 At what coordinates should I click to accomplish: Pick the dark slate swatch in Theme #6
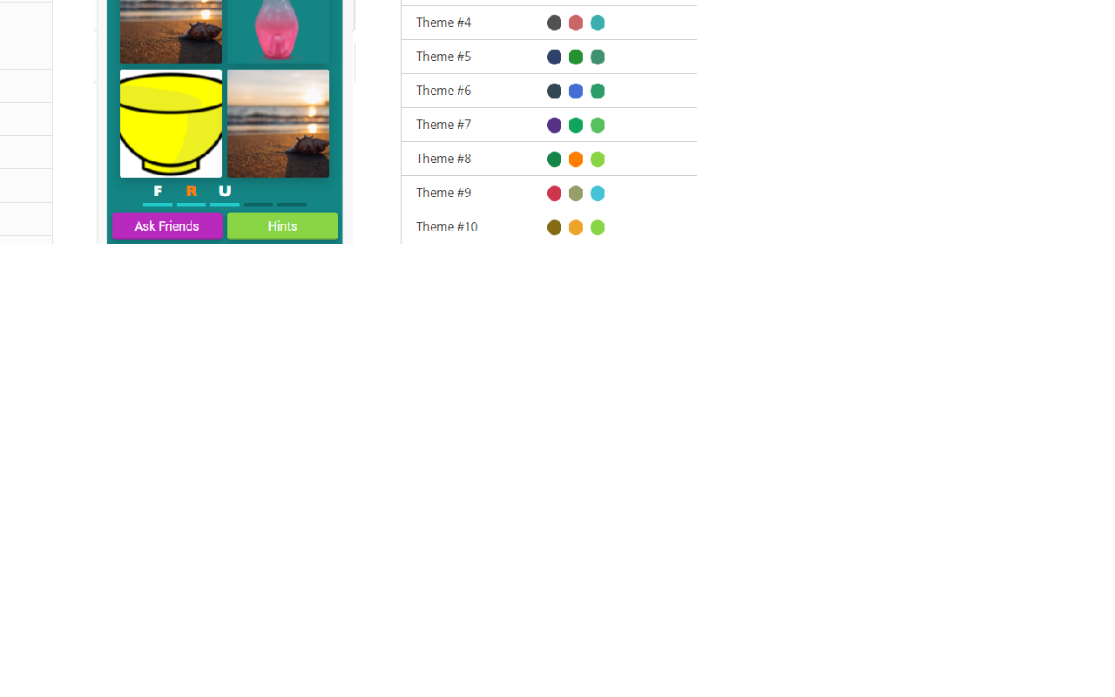pos(554,91)
